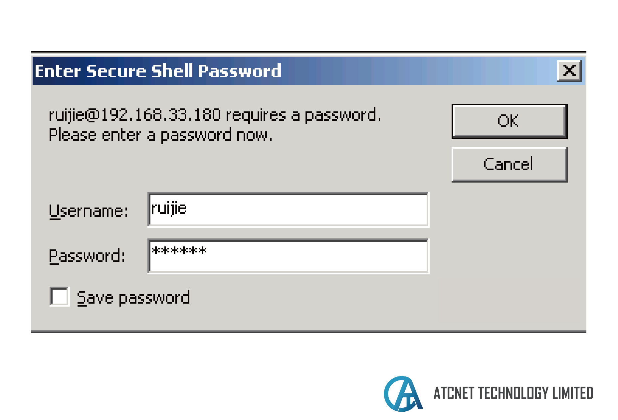Screen dimensions: 618x420
Task: Focus the Username input field
Action: pos(289,210)
